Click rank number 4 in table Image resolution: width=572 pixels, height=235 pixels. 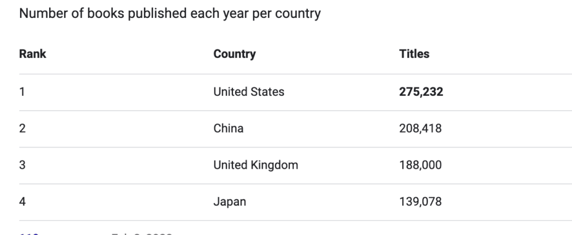[22, 202]
